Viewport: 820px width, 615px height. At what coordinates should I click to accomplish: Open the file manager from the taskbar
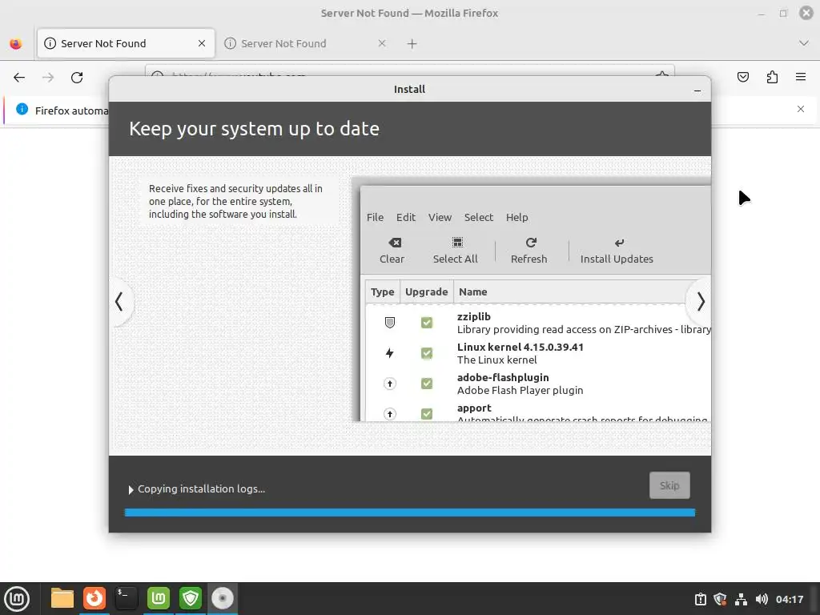62,598
